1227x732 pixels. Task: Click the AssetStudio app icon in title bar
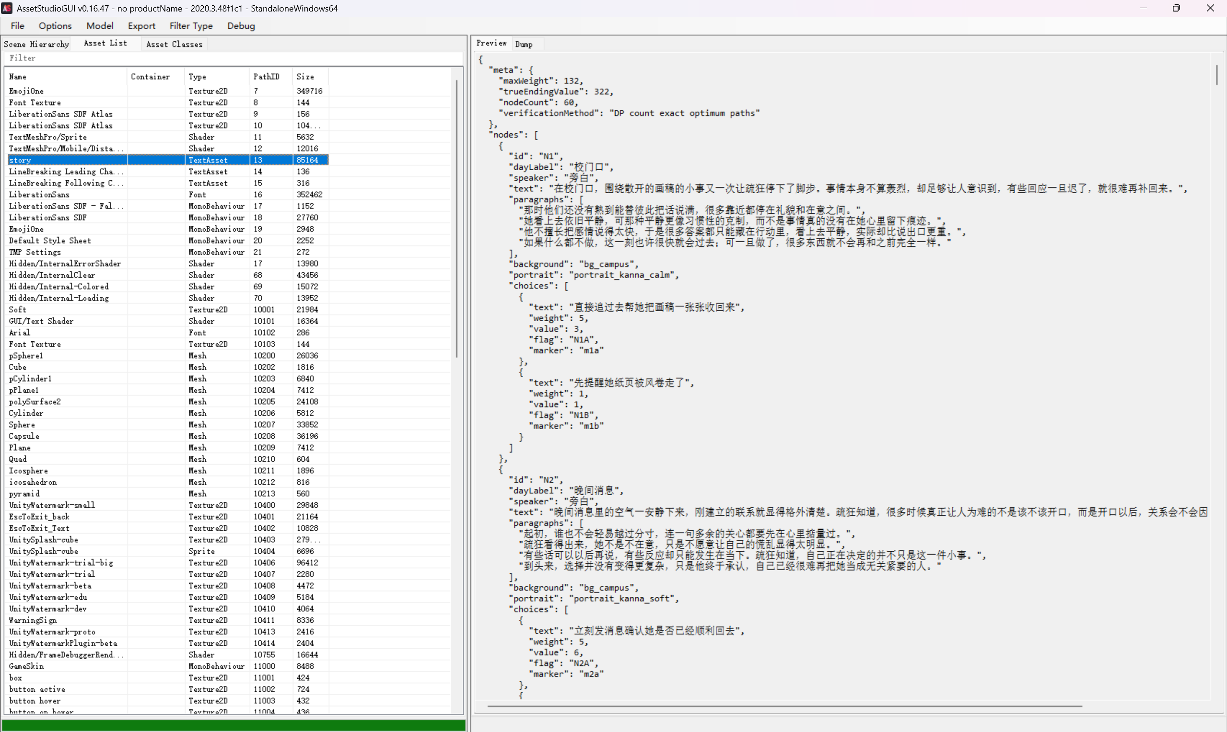(x=7, y=8)
